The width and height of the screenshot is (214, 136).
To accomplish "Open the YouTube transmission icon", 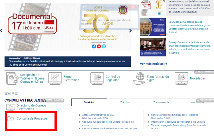I will (x=99, y=47).
